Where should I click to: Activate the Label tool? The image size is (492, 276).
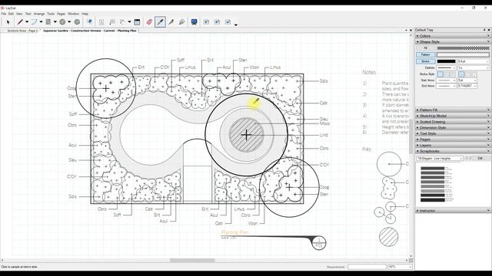tap(112, 22)
